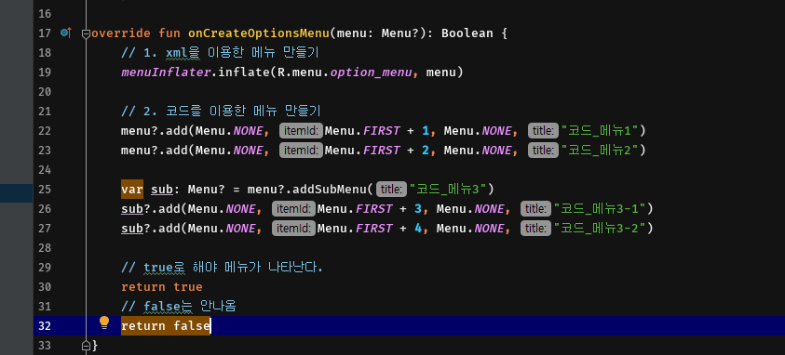Click the title hint on line 25
The width and height of the screenshot is (785, 355).
tap(391, 190)
